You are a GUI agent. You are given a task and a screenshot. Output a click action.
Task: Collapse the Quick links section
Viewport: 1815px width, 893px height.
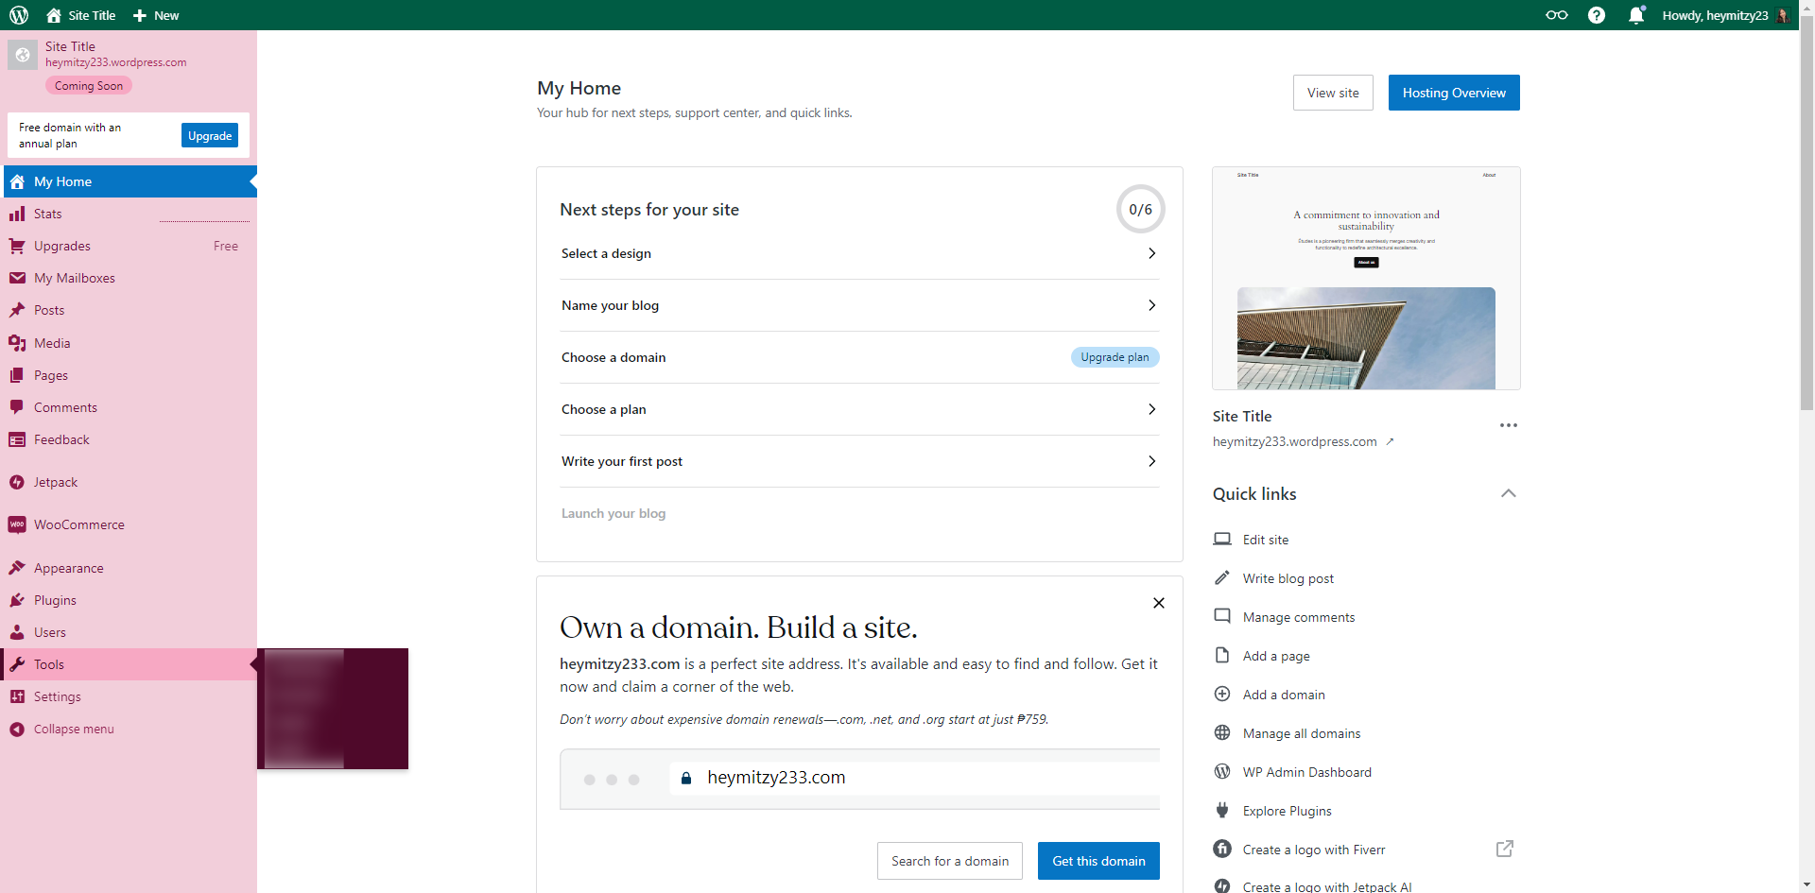1509,493
